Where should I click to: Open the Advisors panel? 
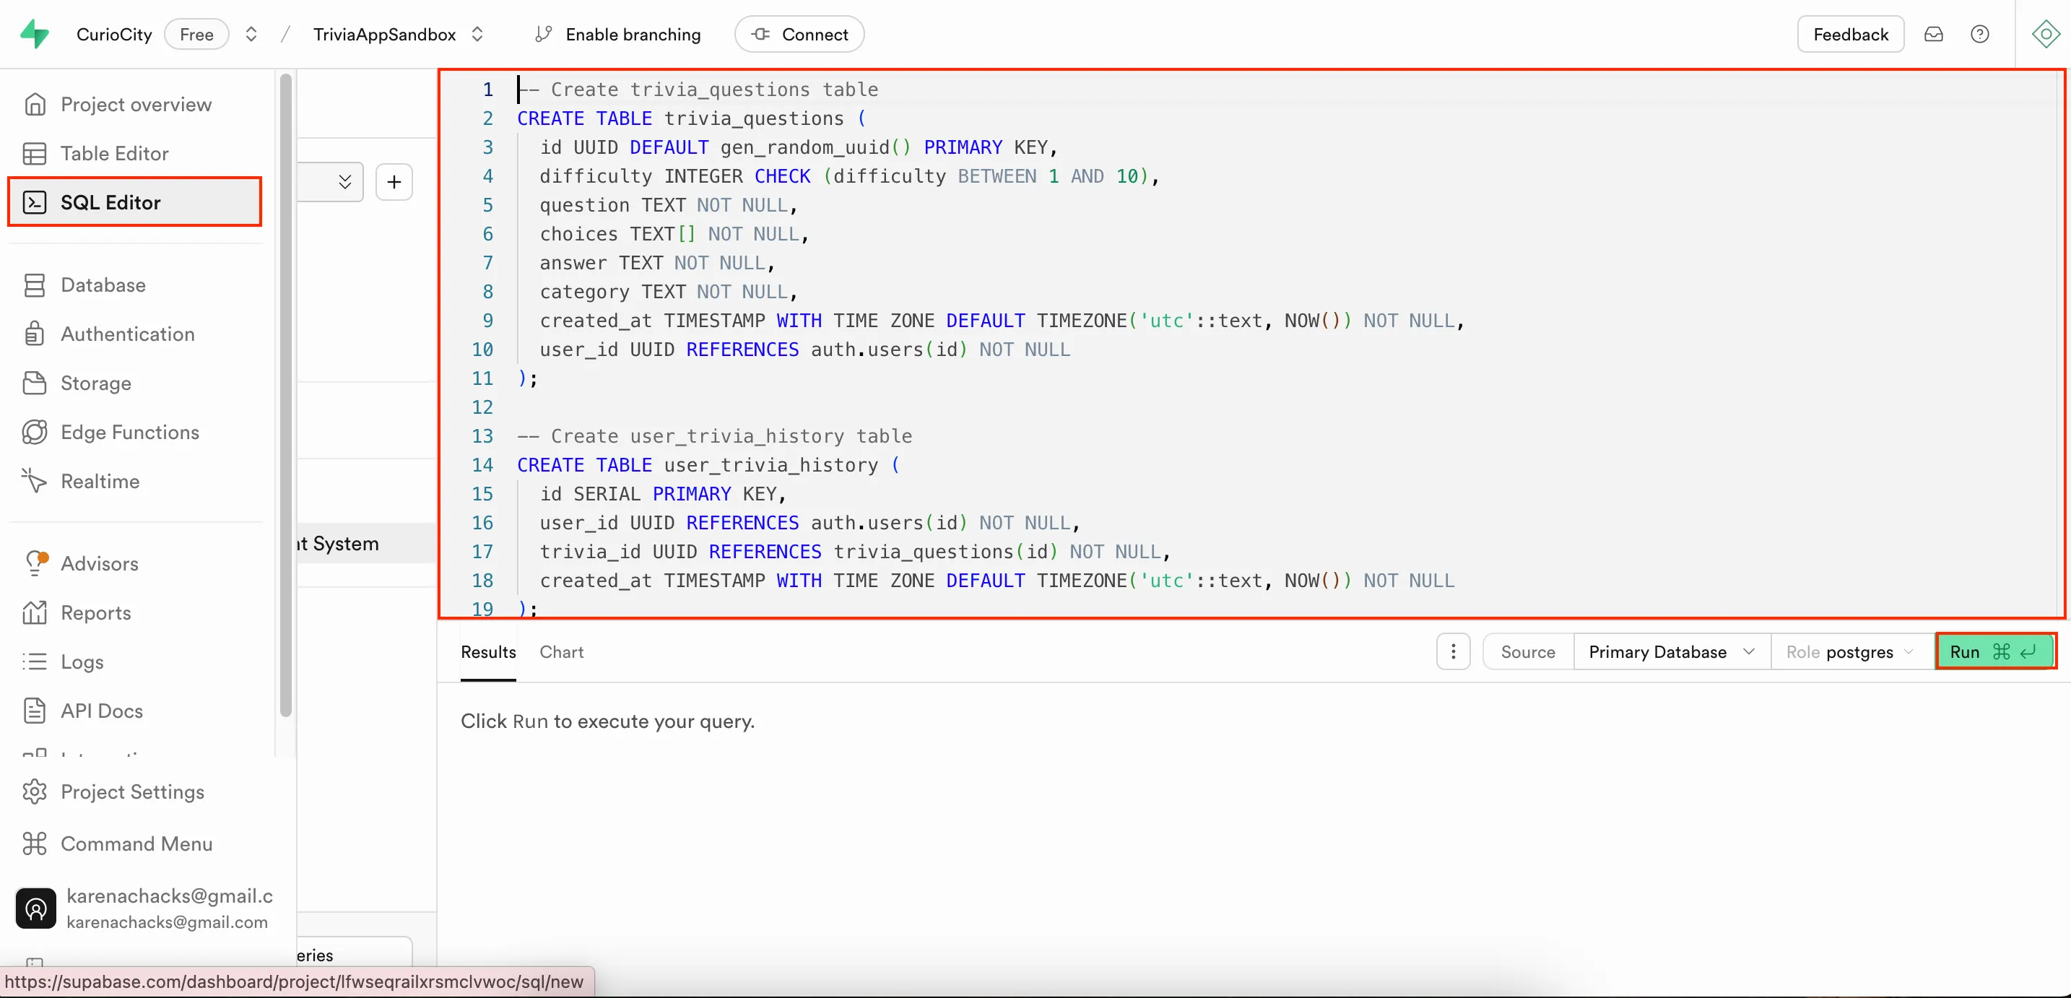pyautogui.click(x=100, y=564)
